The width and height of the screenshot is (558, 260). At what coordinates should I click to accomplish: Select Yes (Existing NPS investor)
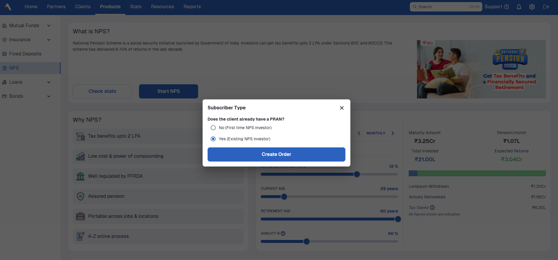click(x=213, y=139)
